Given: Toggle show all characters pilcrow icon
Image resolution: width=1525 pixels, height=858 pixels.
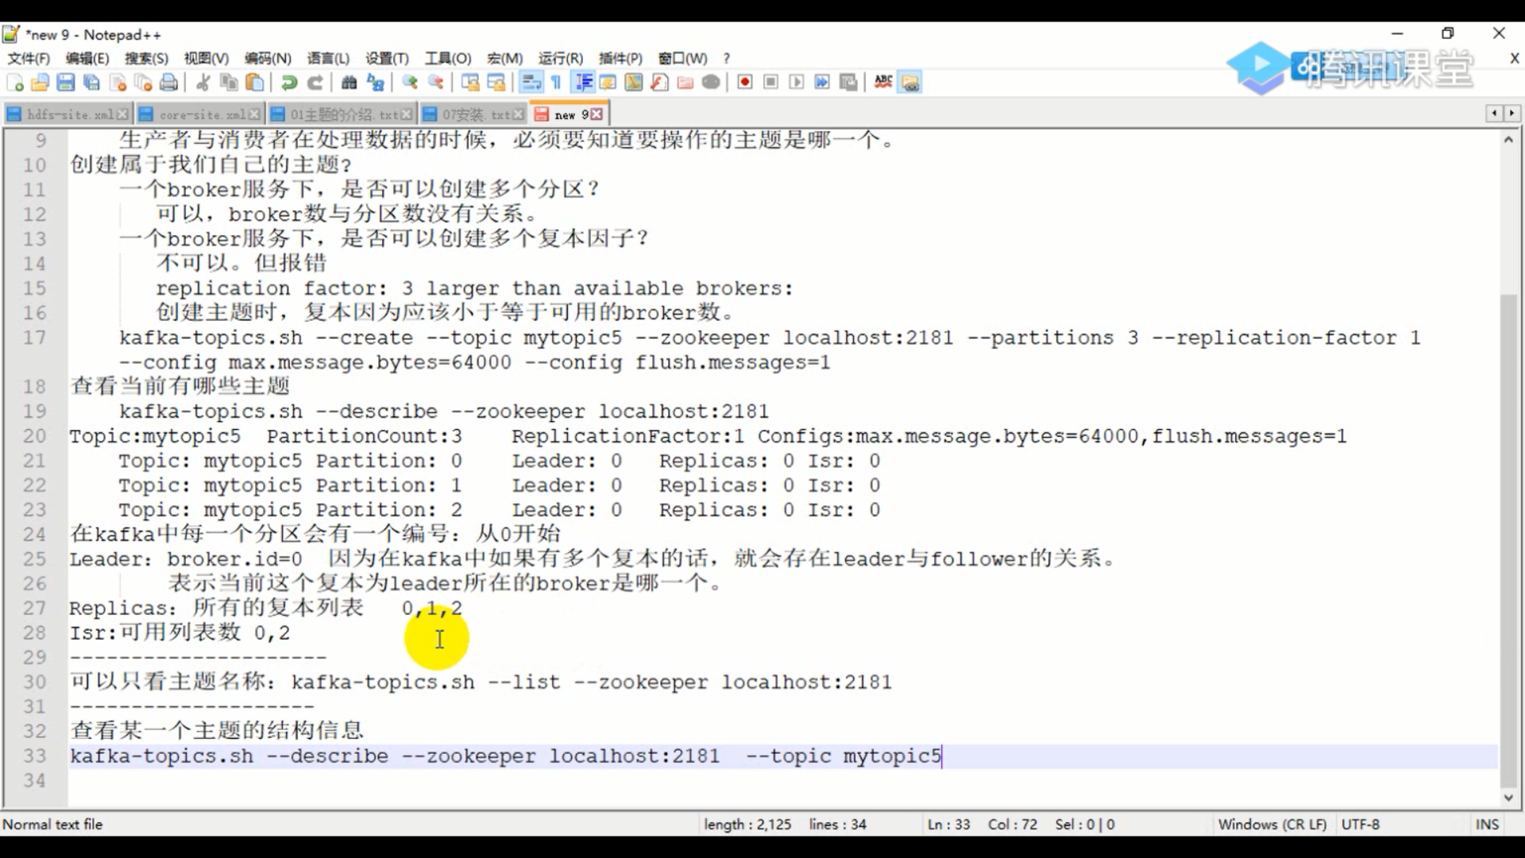Looking at the screenshot, I should (x=556, y=83).
